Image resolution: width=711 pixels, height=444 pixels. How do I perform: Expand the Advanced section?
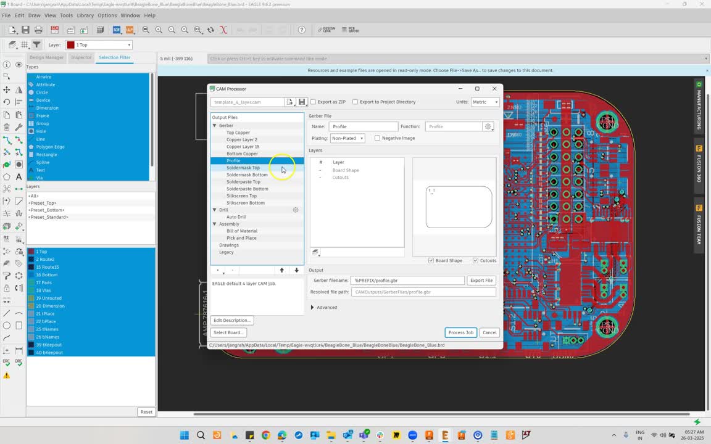[x=324, y=307]
